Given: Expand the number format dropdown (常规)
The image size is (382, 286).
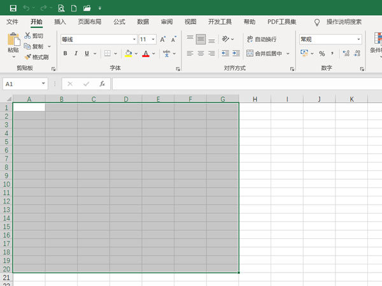Looking at the screenshot, I should click(x=358, y=39).
